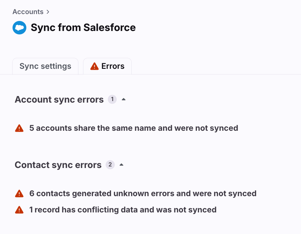Image resolution: width=301 pixels, height=234 pixels.
Task: Switch to the Sync settings tab
Action: coord(45,66)
